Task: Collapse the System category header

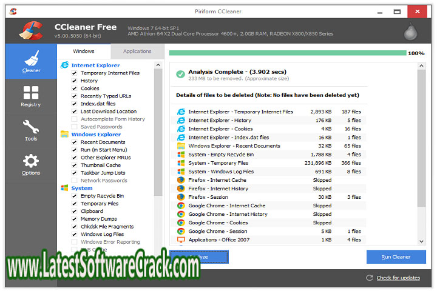Action: coord(82,188)
